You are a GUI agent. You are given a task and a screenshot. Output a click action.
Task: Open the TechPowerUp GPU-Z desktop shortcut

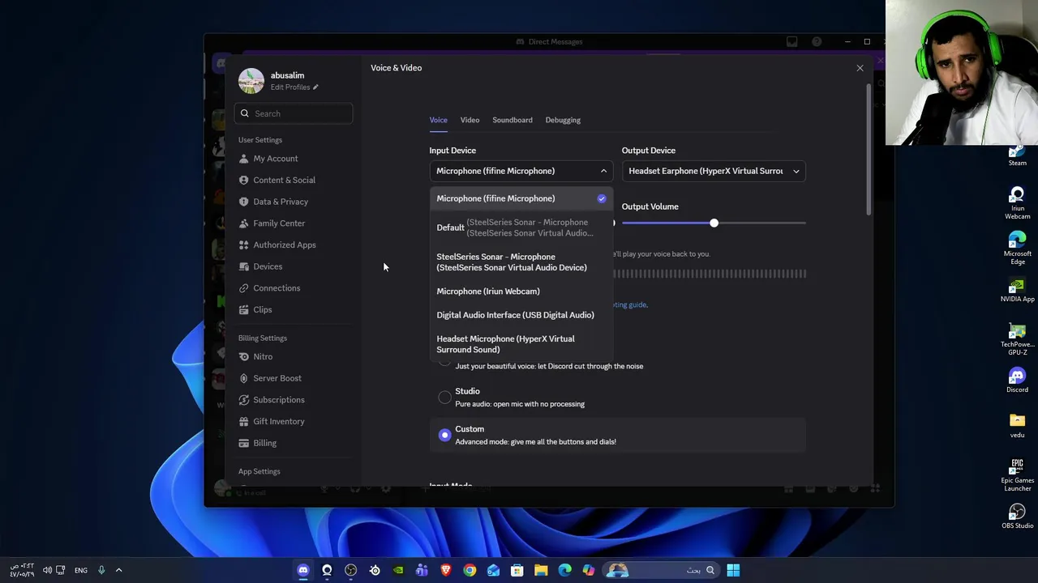pyautogui.click(x=1017, y=339)
